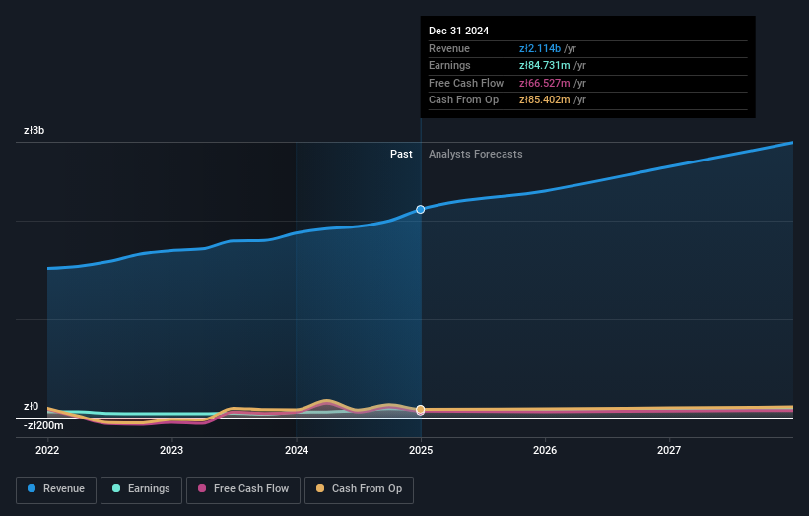Click the Earnings row label in tooltip

(x=449, y=65)
